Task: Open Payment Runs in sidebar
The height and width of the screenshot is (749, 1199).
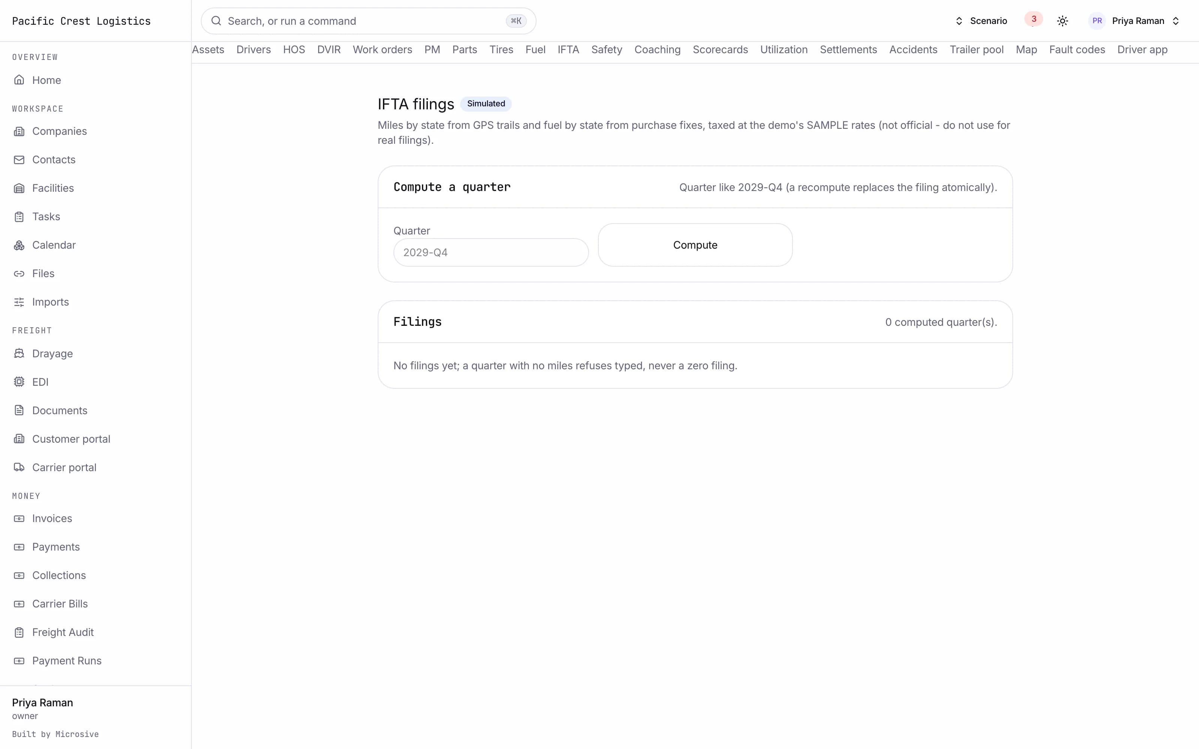Action: pos(67,661)
